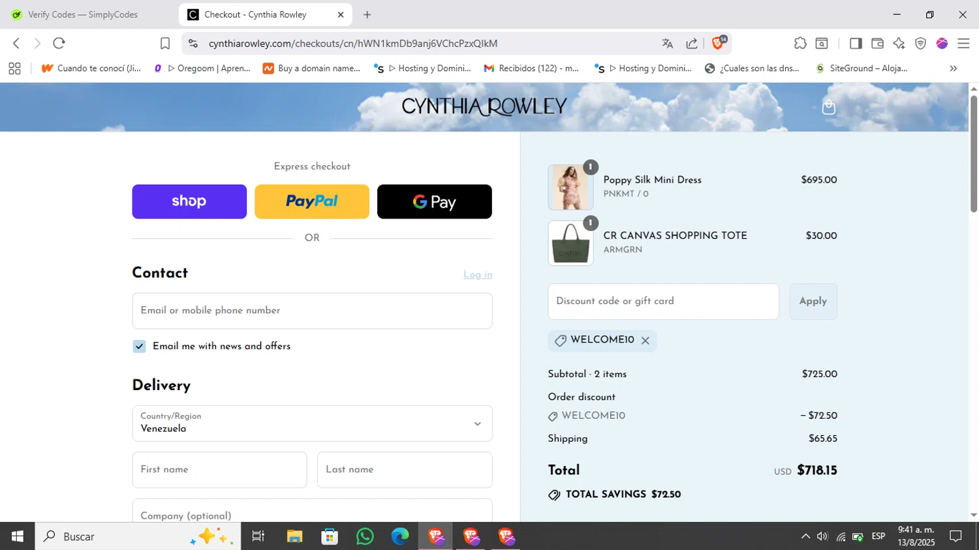Show hidden system tray icons

click(805, 536)
